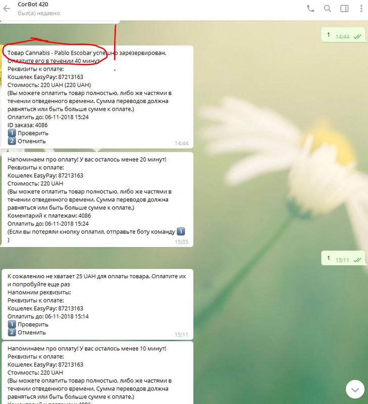Click timestamp 15:11 on the shortage message
The height and width of the screenshot is (404, 368).
point(182,335)
